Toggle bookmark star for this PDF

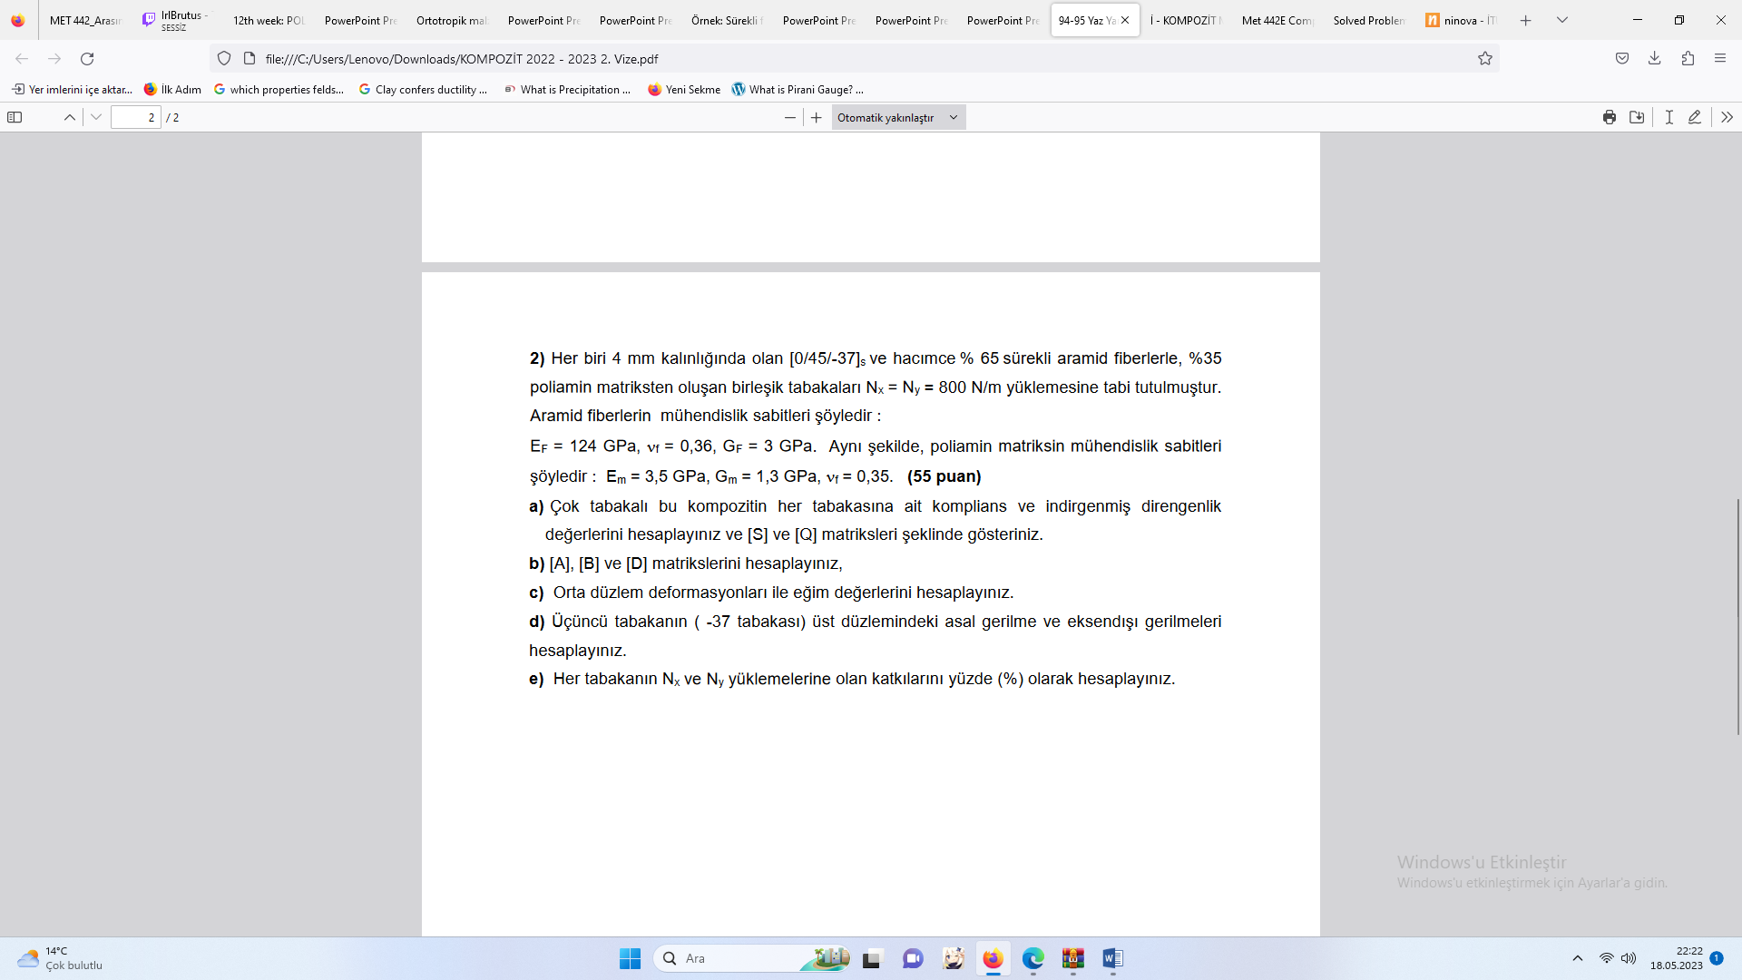pyautogui.click(x=1485, y=58)
